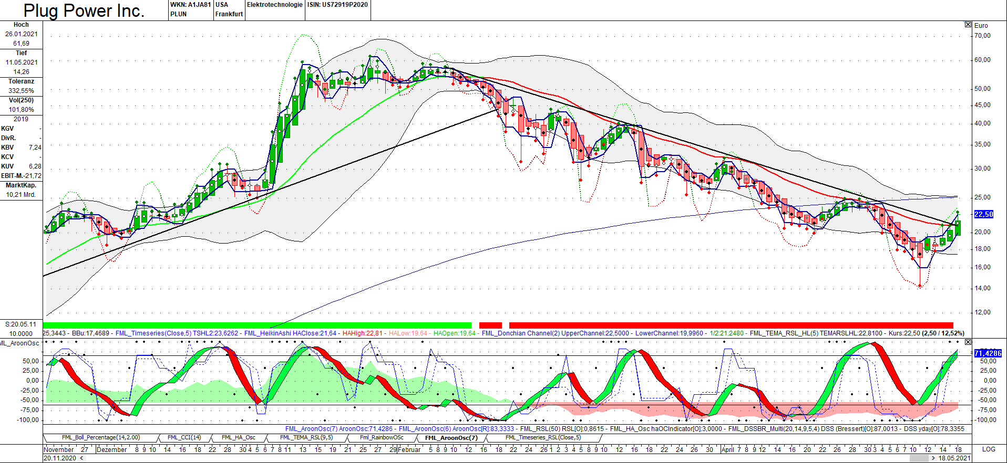Click the grey timeline scrollbar thumb

[x=919, y=458]
